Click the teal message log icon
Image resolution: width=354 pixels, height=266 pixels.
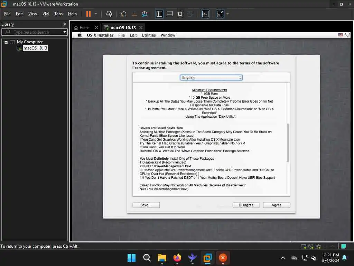(x=344, y=246)
